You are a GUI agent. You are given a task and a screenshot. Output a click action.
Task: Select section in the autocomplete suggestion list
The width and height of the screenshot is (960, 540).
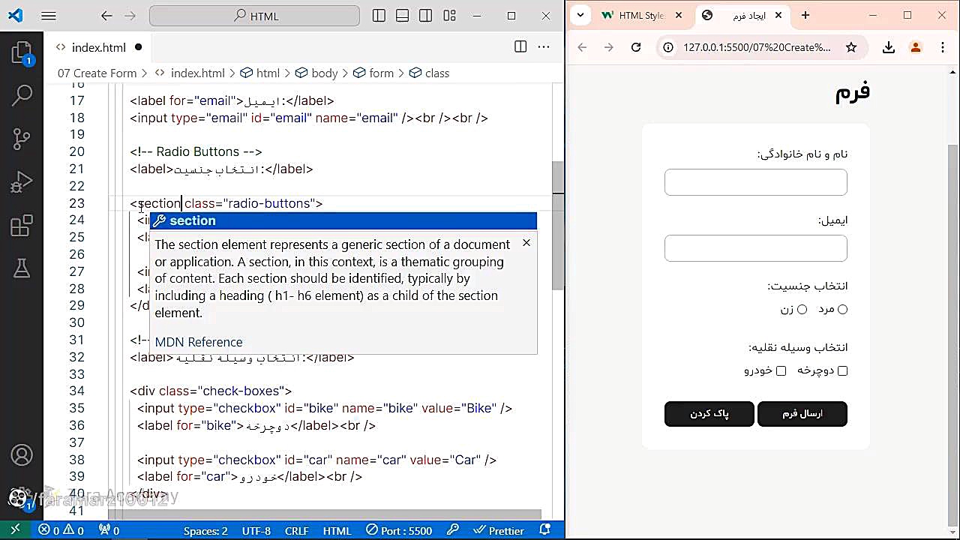click(x=343, y=220)
